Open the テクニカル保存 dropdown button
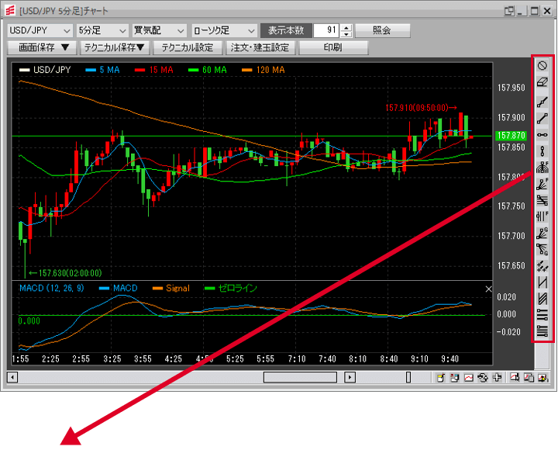This screenshot has width=558, height=450. pos(115,48)
